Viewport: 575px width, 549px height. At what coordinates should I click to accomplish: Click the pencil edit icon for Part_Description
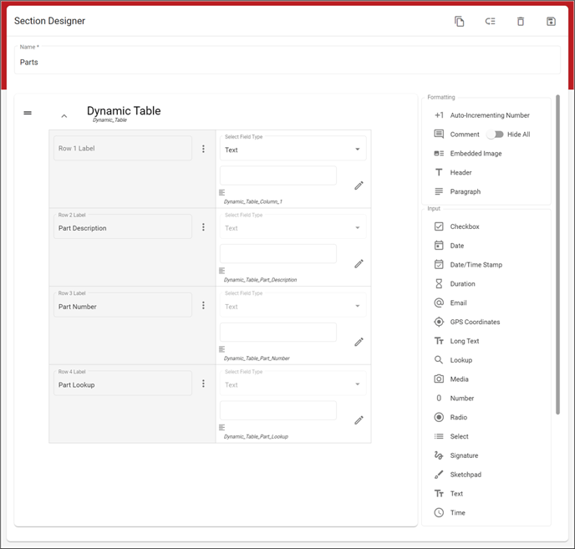pos(359,264)
